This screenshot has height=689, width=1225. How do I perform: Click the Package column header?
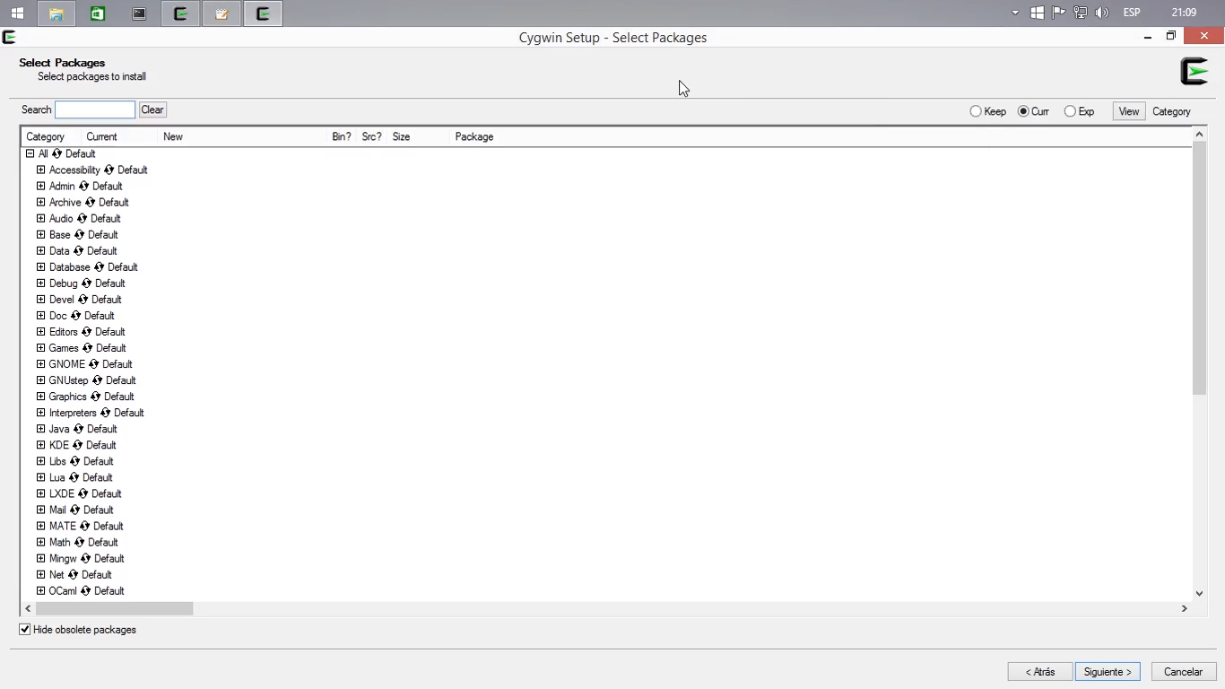473,136
